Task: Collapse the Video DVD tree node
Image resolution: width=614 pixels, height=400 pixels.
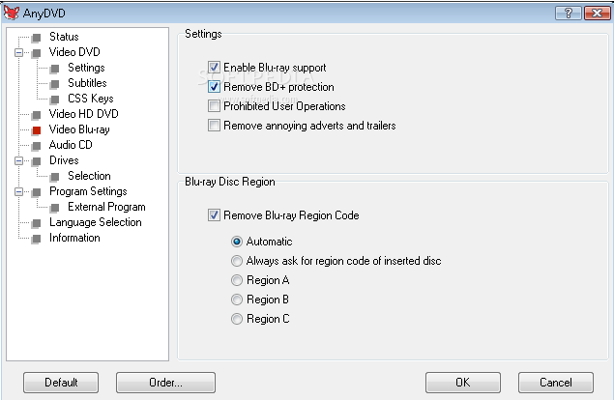Action: pos(18,52)
